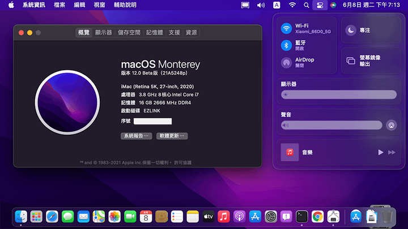
Task: Click 系統報告 button
Action: (x=137, y=136)
